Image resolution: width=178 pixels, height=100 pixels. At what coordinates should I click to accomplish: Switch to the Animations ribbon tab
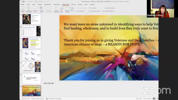click(x=57, y=4)
